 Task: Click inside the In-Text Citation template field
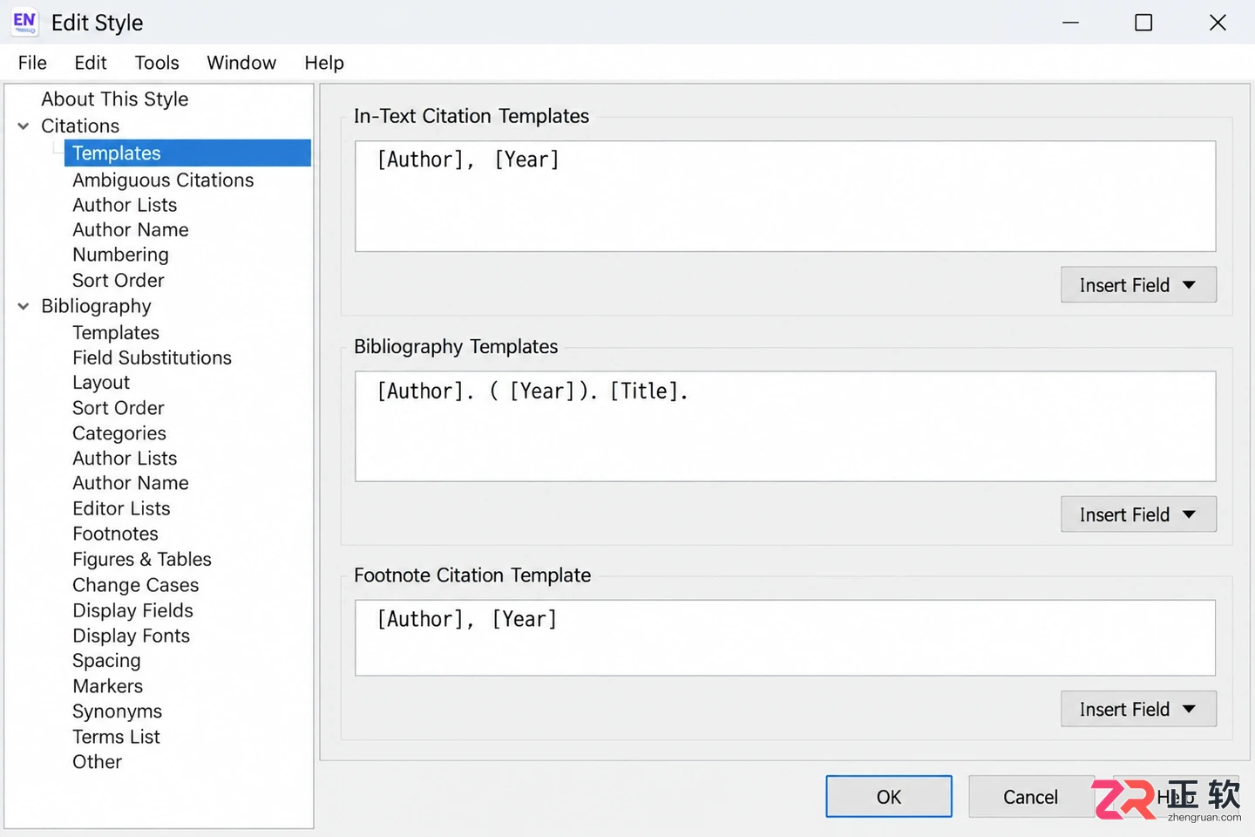pos(785,196)
